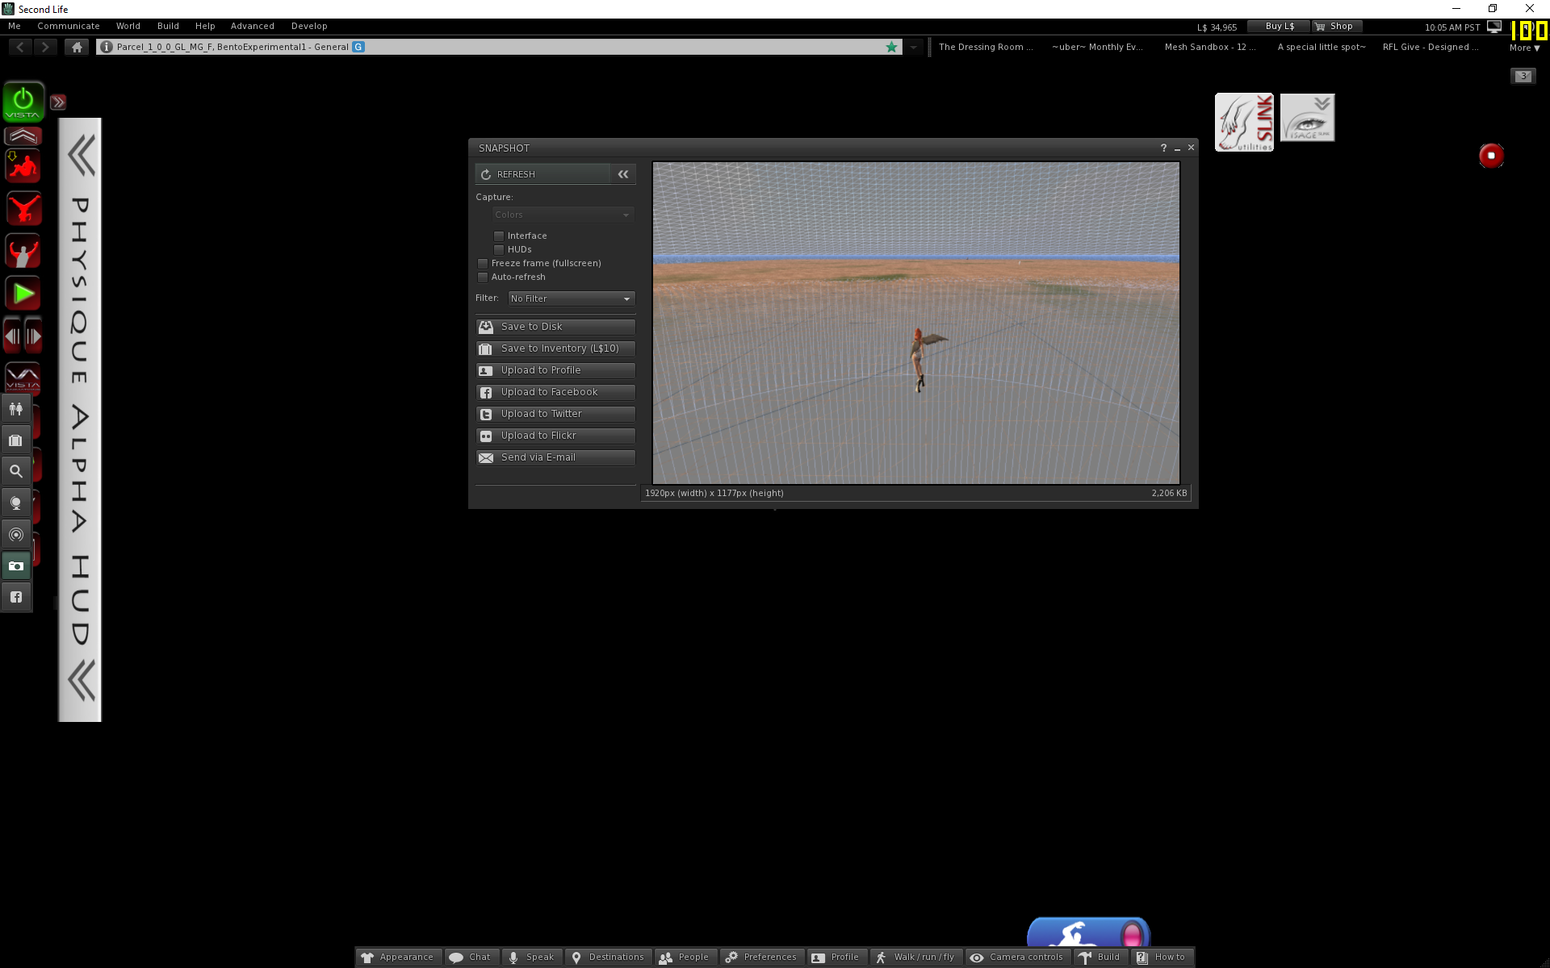Open The Dressing Room landmark
Image resolution: width=1550 pixels, height=968 pixels.
pyautogui.click(x=986, y=47)
